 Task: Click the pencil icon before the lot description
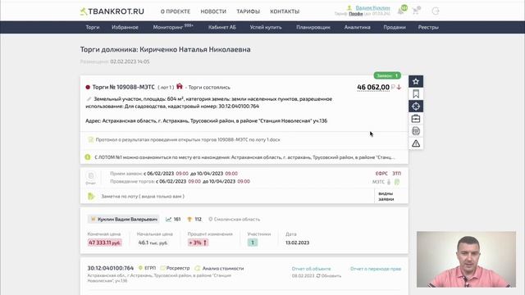(x=89, y=99)
